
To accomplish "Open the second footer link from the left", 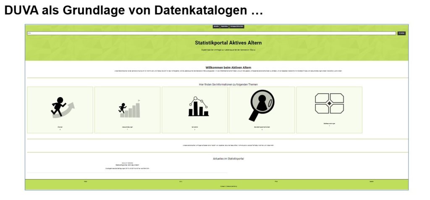I will [x=181, y=182].
